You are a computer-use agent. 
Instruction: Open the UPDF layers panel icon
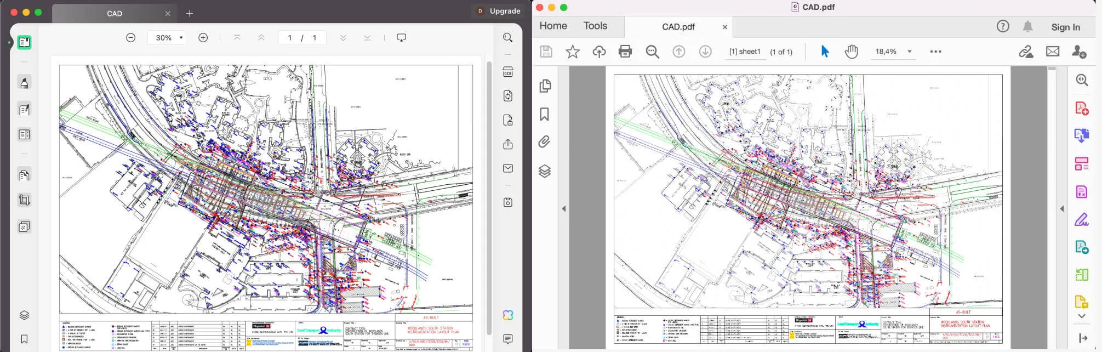pos(24,315)
